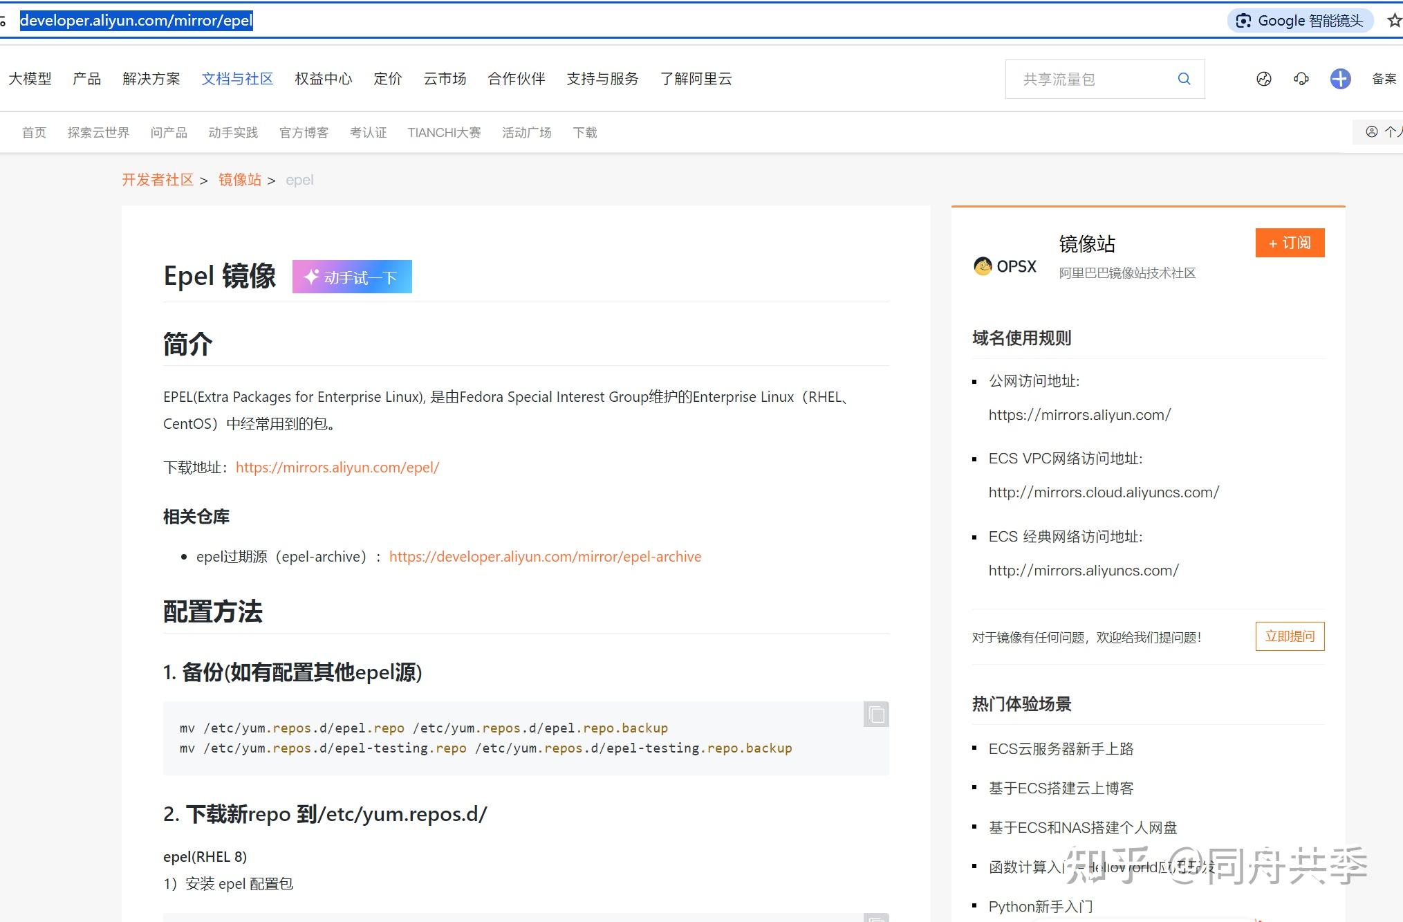Viewport: 1403px width, 922px height.
Task: Expand the 解决方案 menu
Action: tap(151, 79)
